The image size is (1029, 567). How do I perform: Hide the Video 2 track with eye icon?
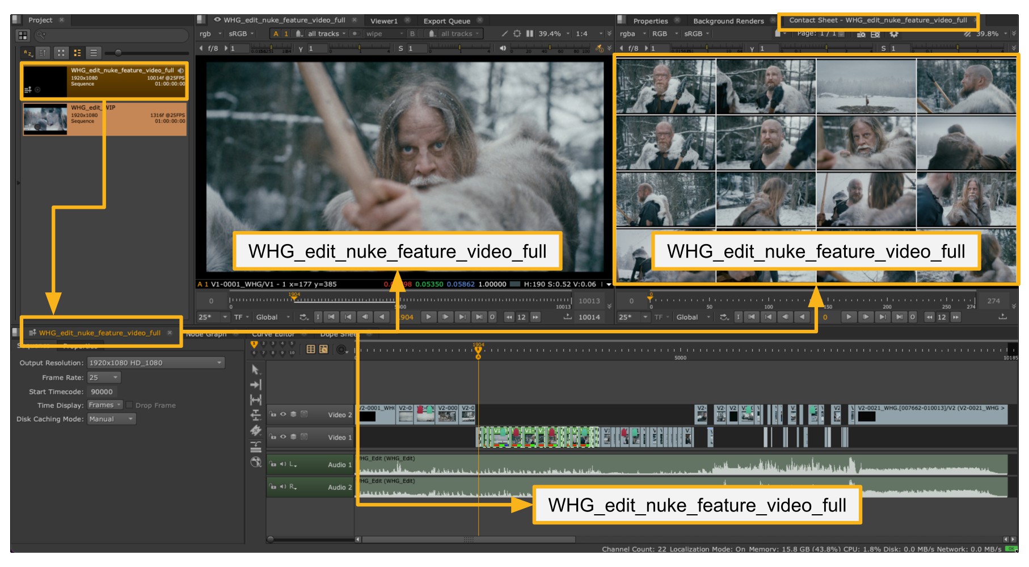point(282,414)
